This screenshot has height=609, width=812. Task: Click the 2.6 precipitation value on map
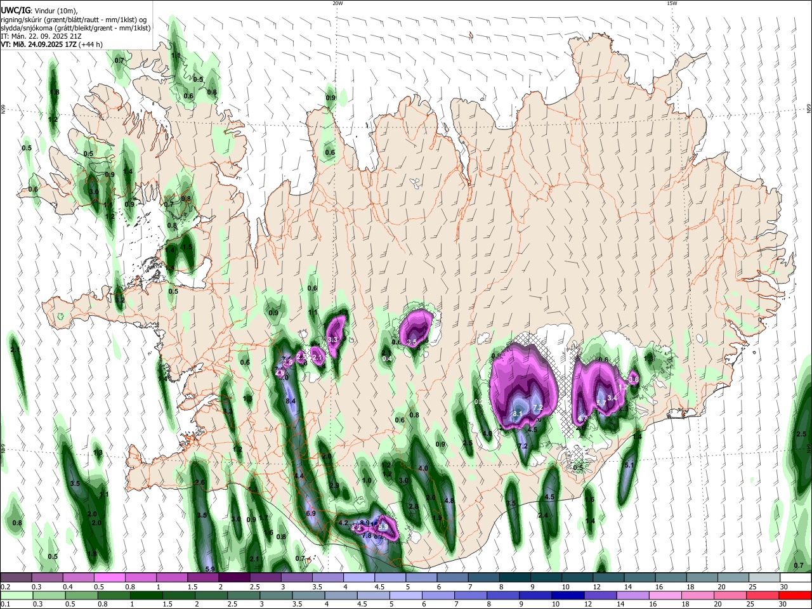point(200,483)
